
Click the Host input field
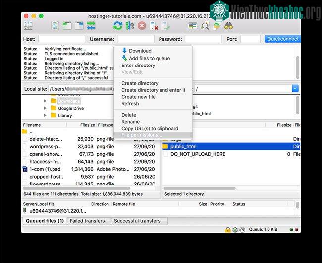[x=61, y=39]
